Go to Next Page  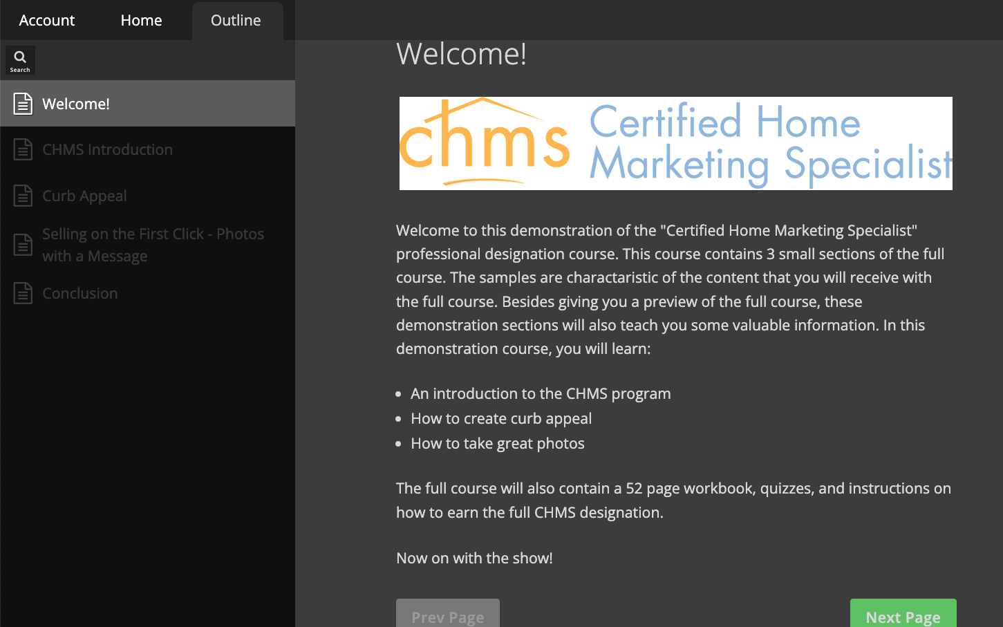903,614
